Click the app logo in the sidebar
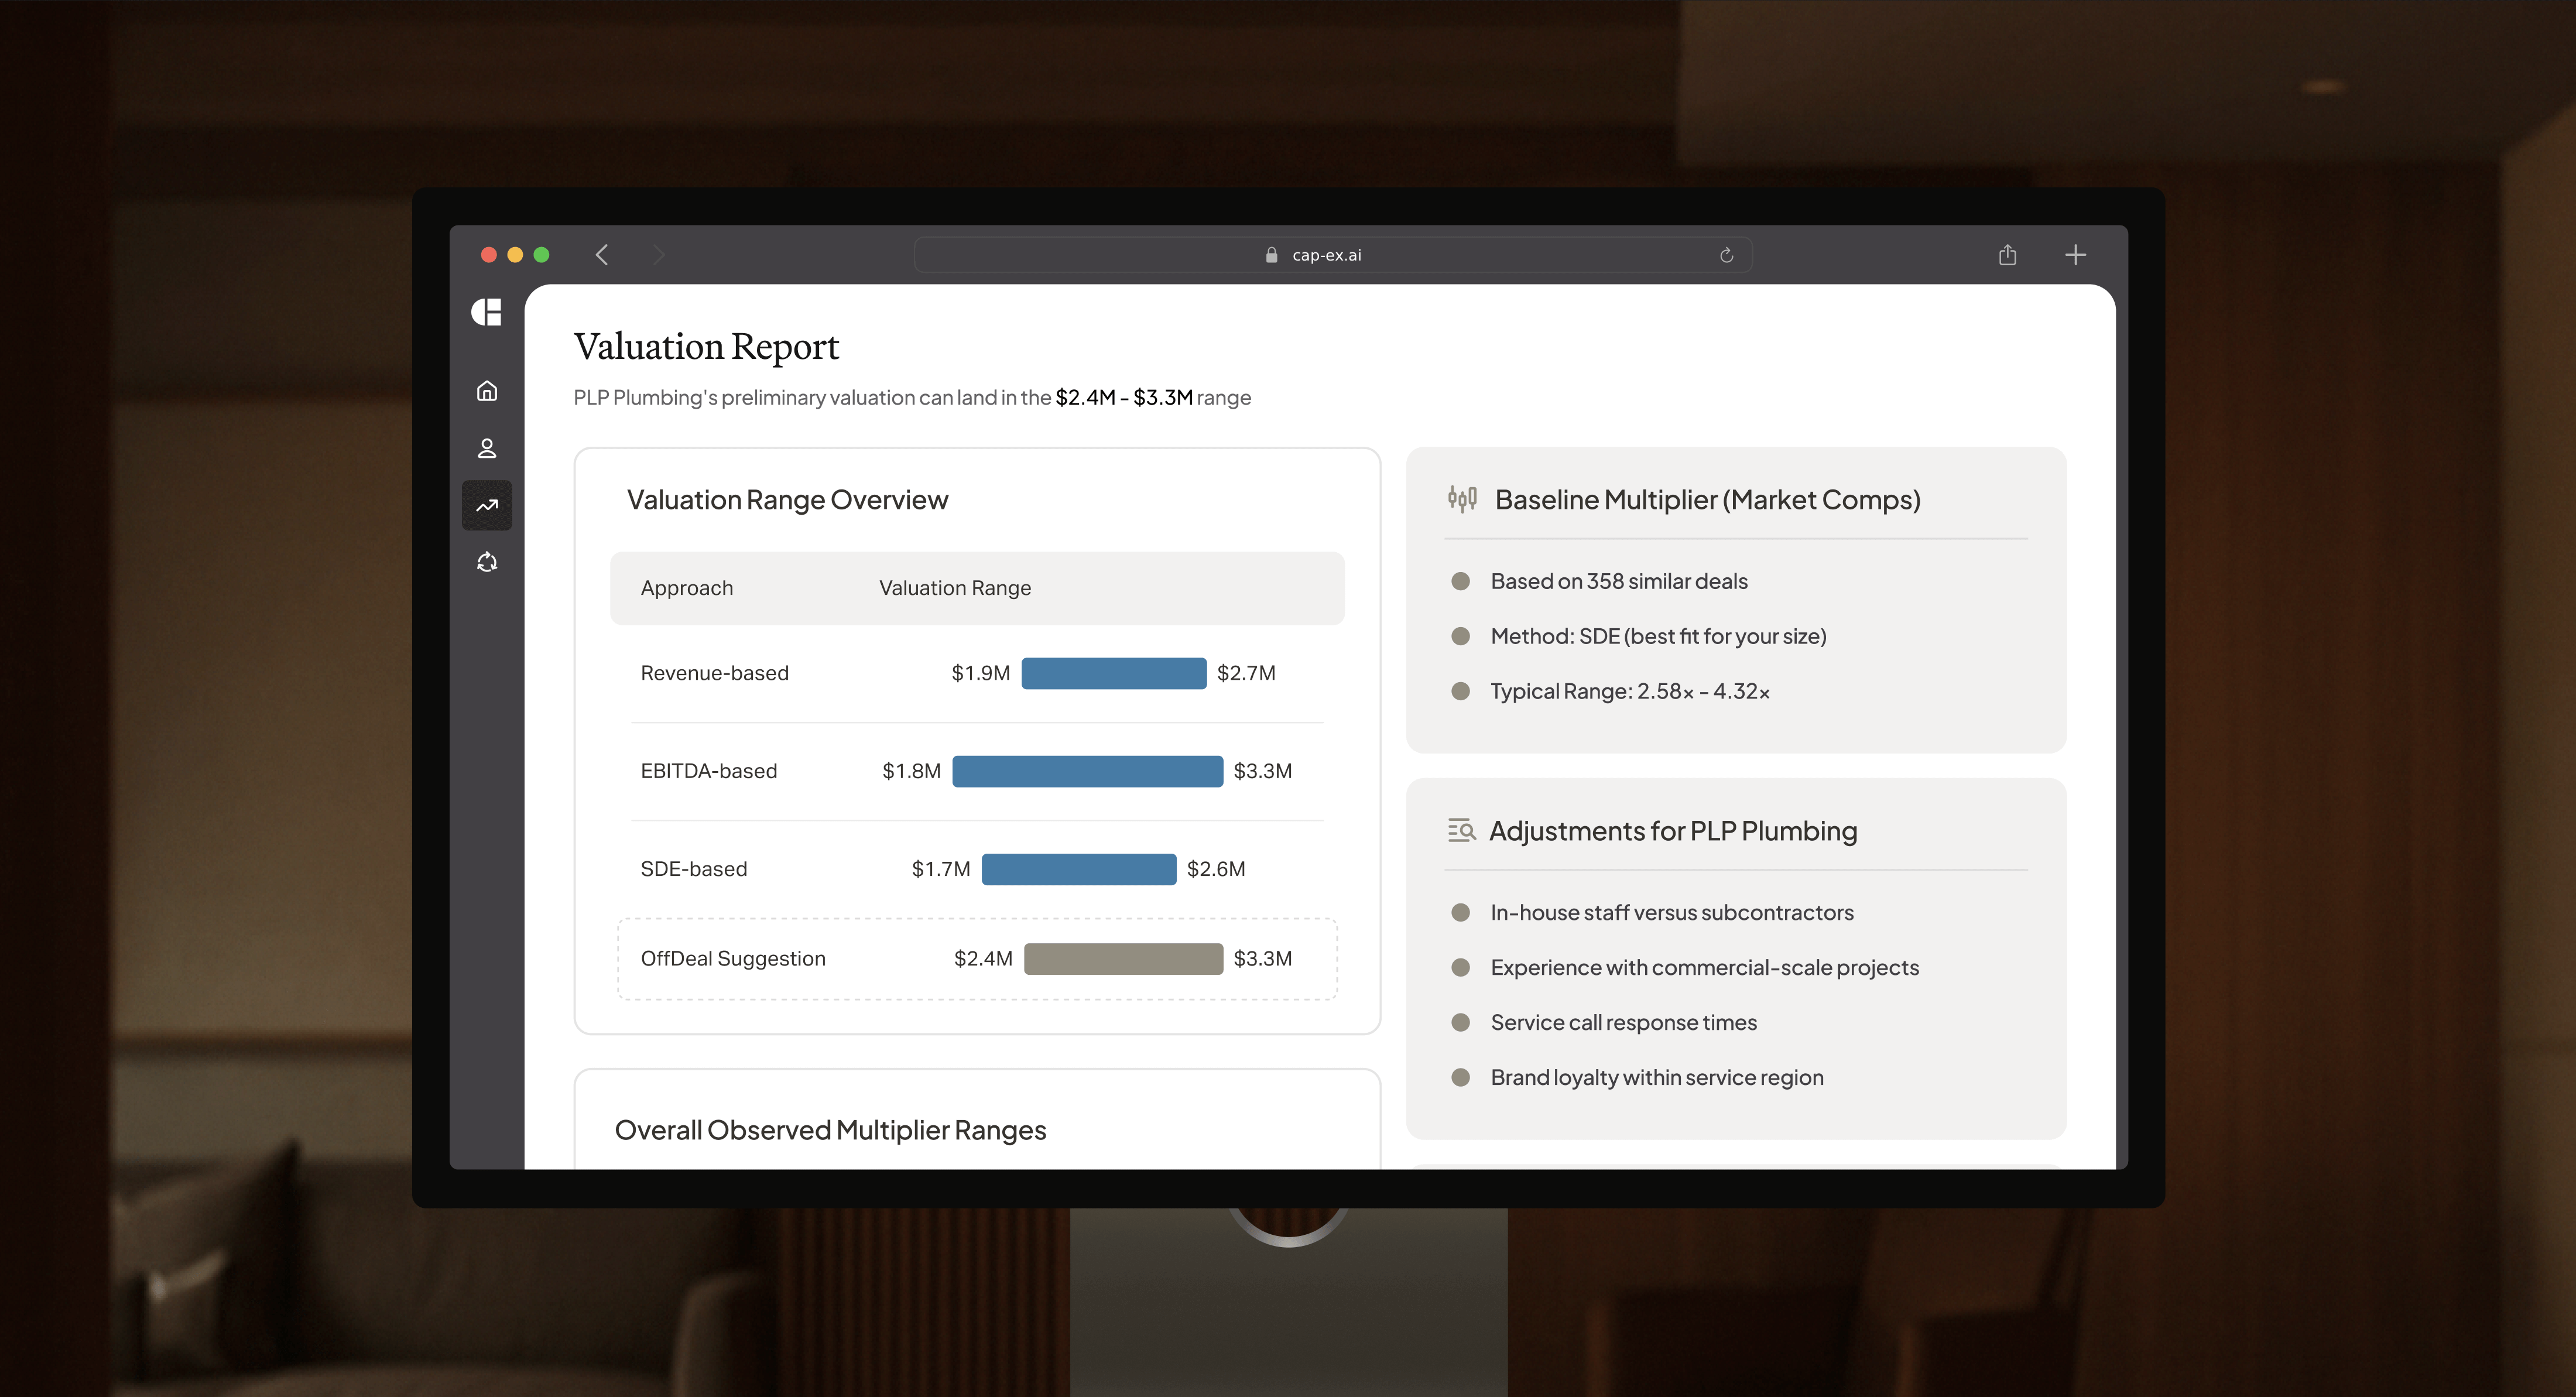The height and width of the screenshot is (1397, 2576). 486,312
